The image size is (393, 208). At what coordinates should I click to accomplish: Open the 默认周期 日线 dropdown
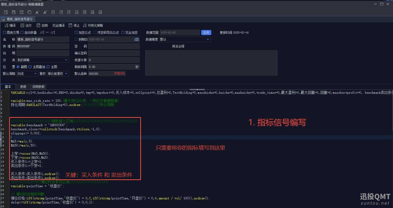click(x=27, y=74)
